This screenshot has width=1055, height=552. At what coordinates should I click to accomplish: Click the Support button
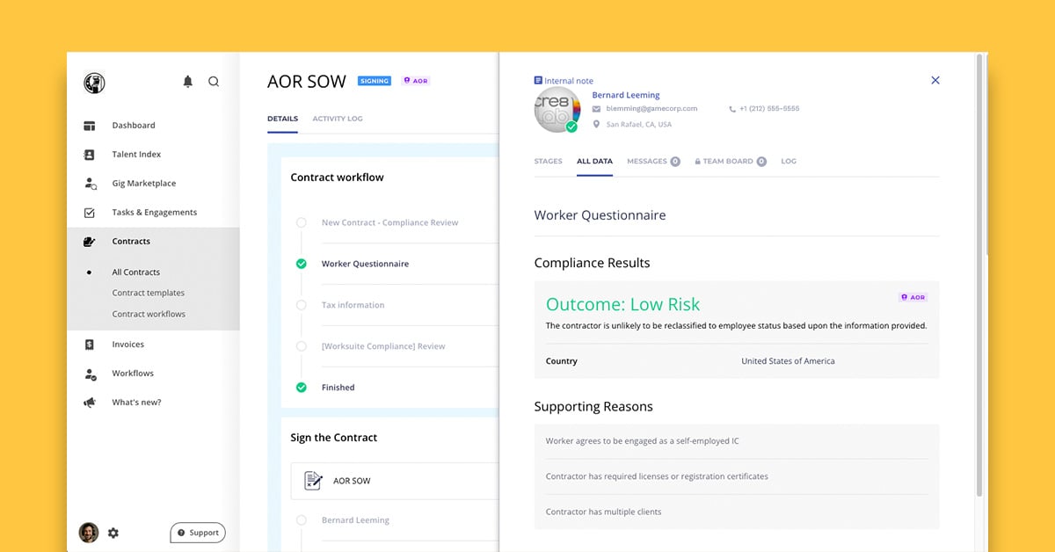(198, 533)
